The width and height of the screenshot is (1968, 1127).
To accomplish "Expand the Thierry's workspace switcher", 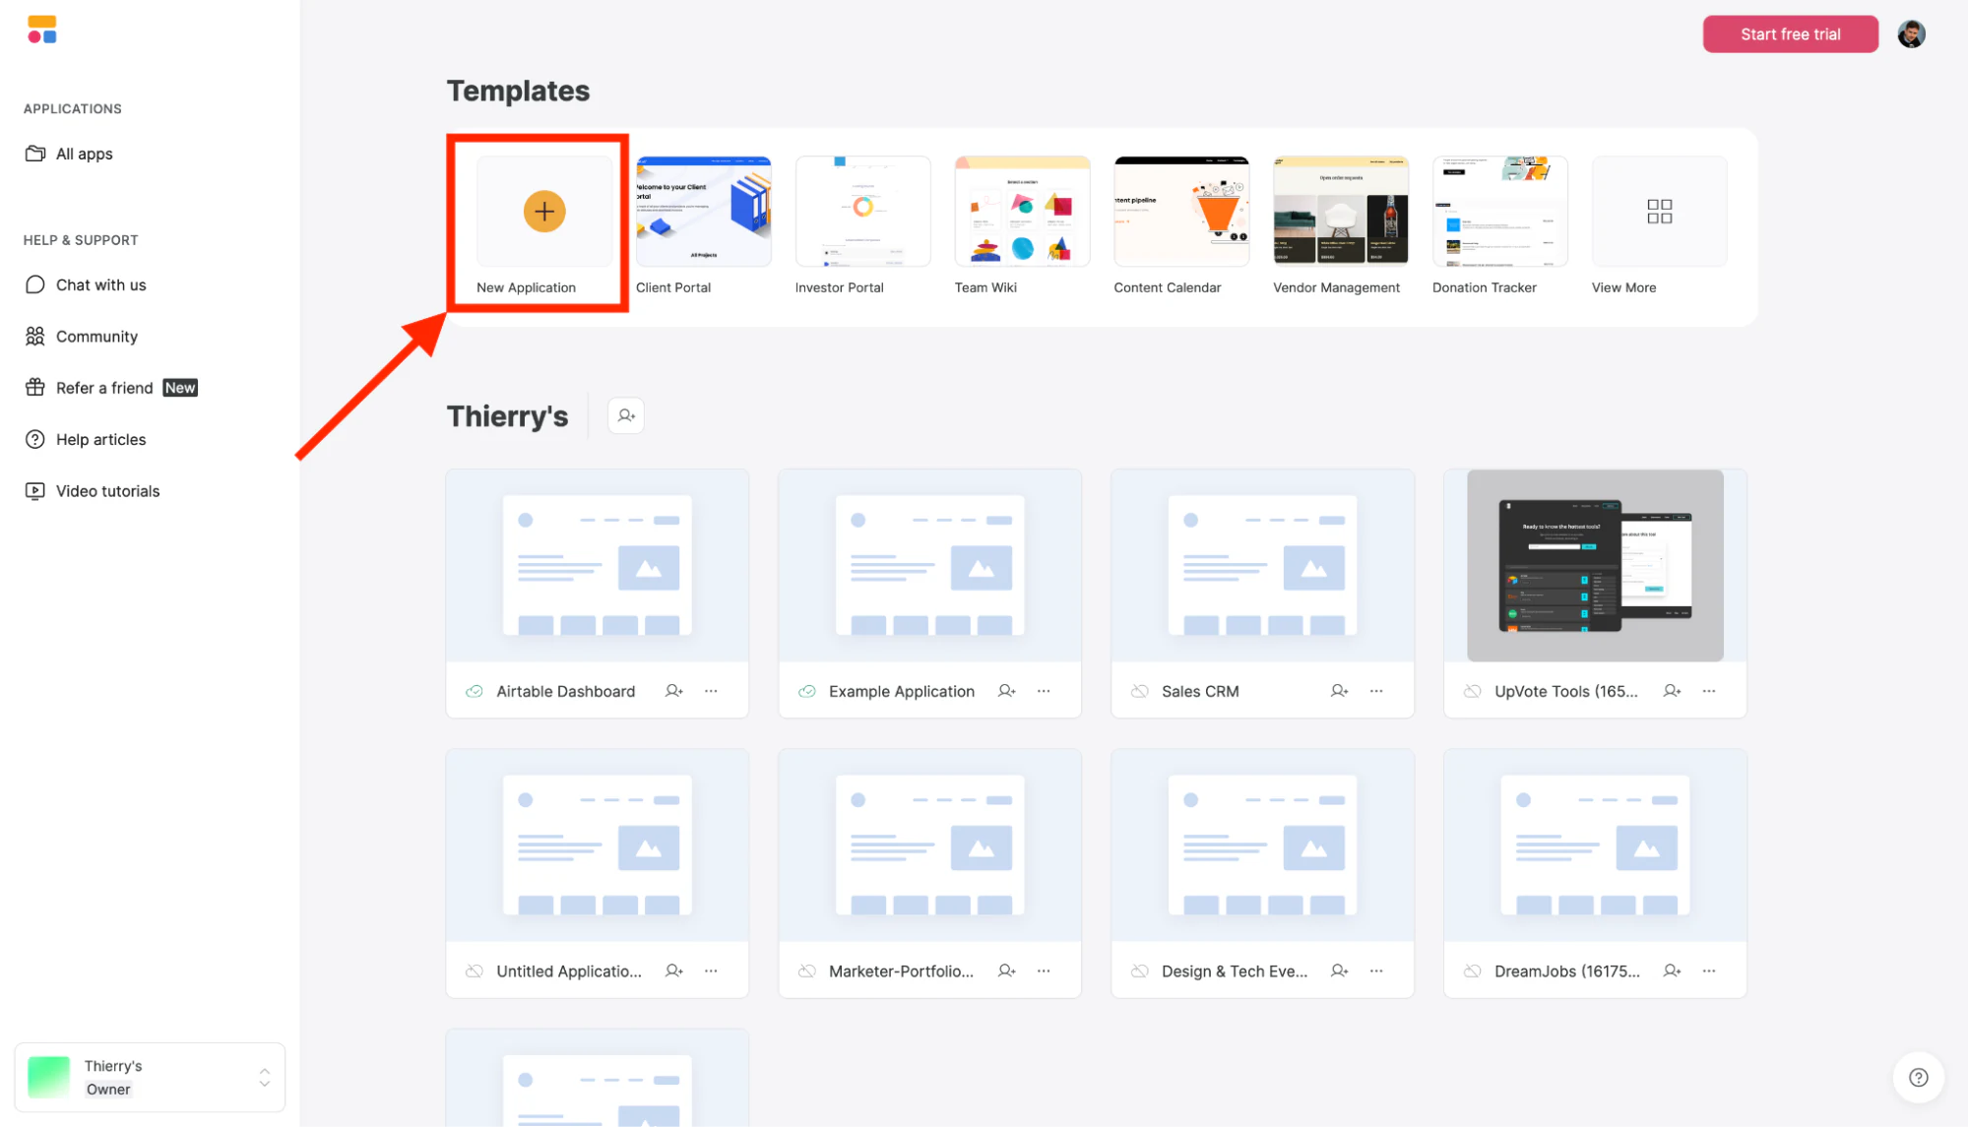I will (150, 1077).
